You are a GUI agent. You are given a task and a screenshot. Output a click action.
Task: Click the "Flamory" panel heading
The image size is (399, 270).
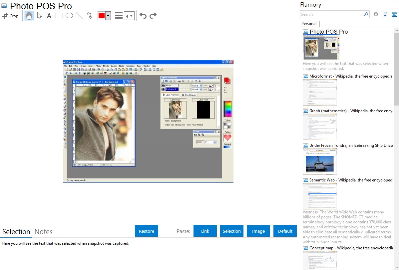310,5
